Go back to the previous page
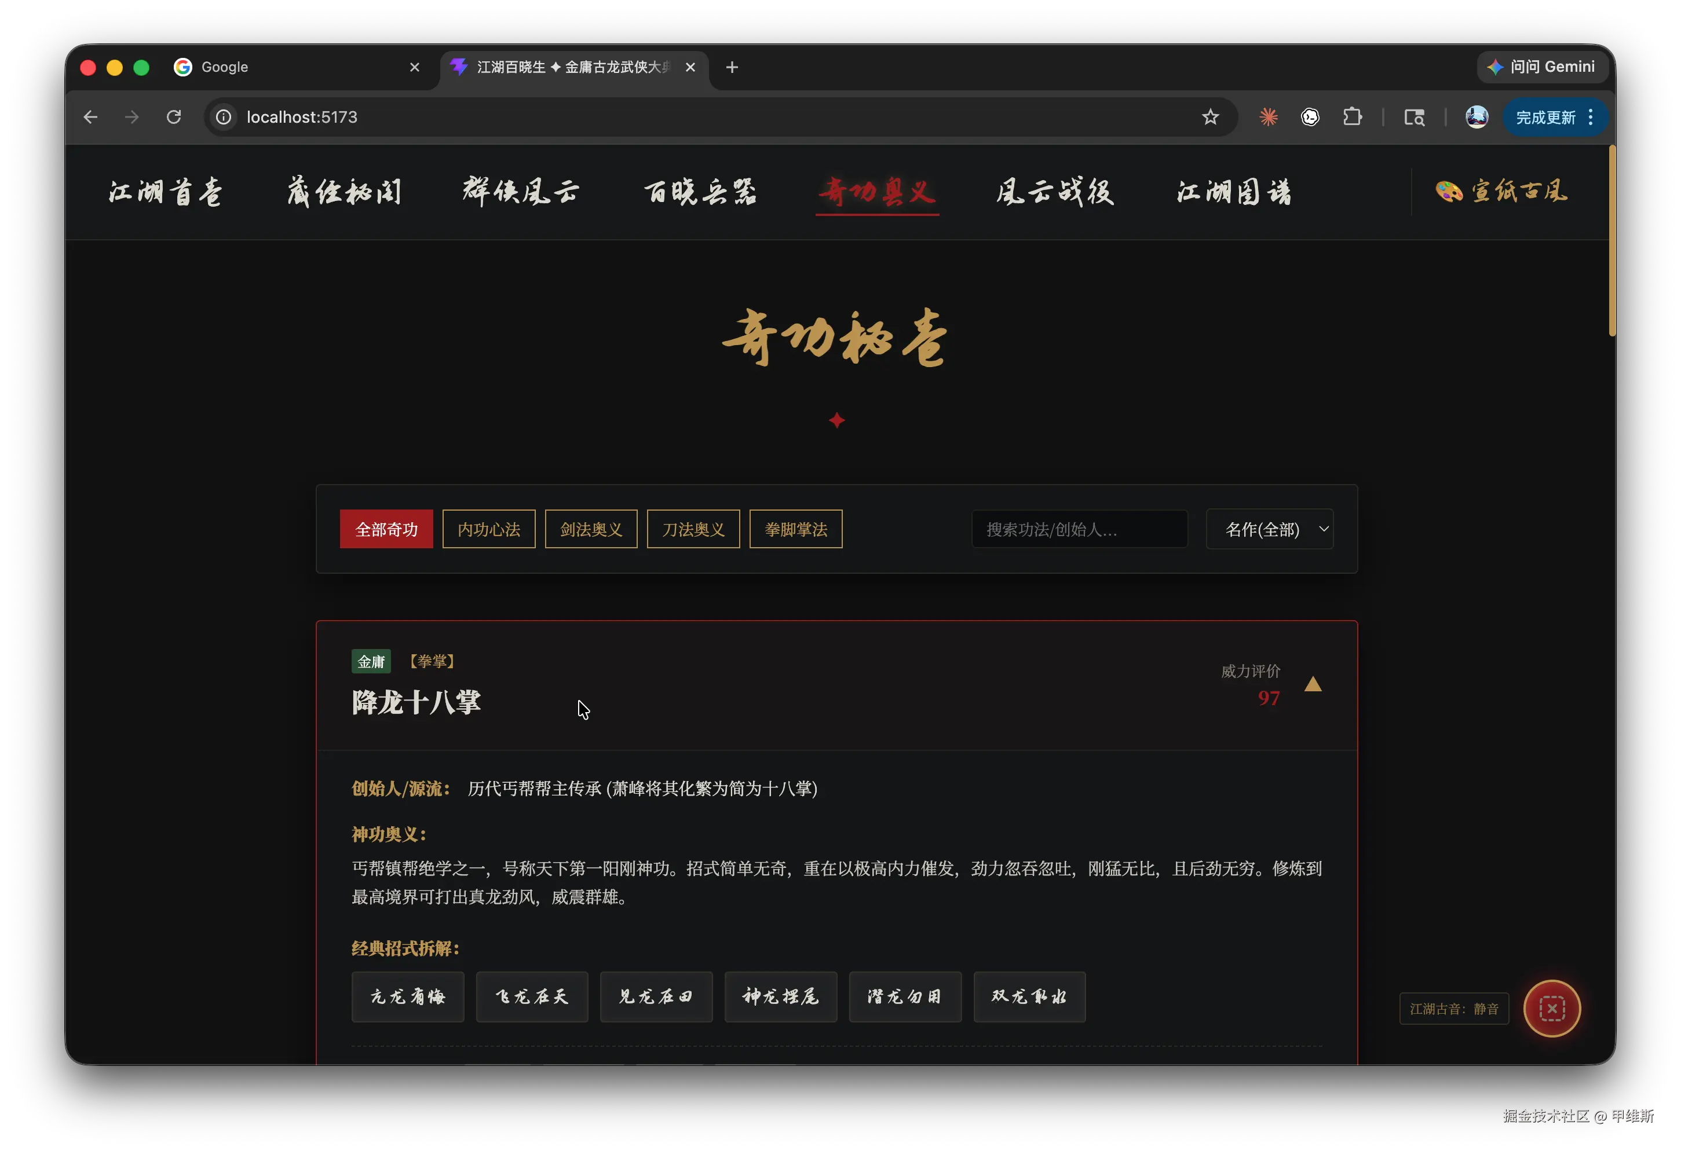Screen dimensions: 1681x1151 [x=90, y=117]
